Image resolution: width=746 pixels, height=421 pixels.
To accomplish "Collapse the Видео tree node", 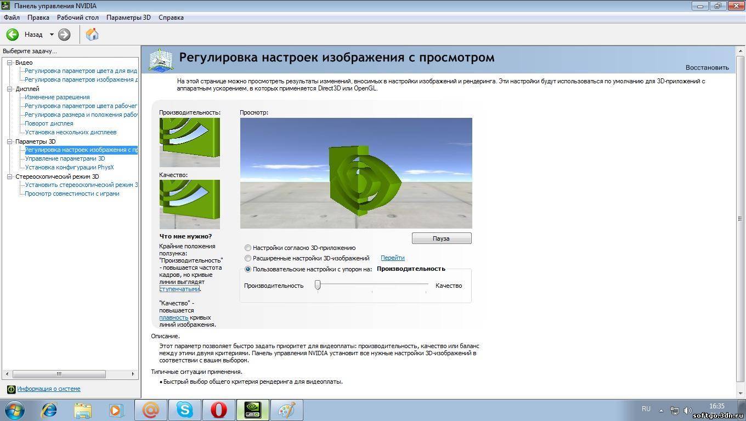I will pos(9,62).
